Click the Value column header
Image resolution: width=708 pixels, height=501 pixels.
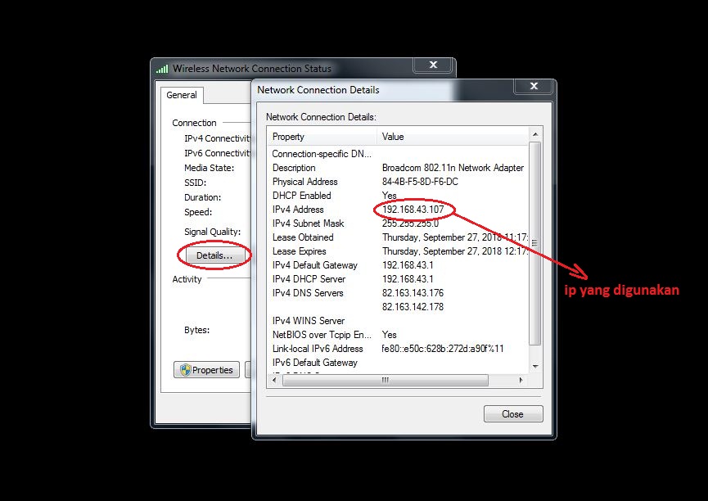pos(452,137)
